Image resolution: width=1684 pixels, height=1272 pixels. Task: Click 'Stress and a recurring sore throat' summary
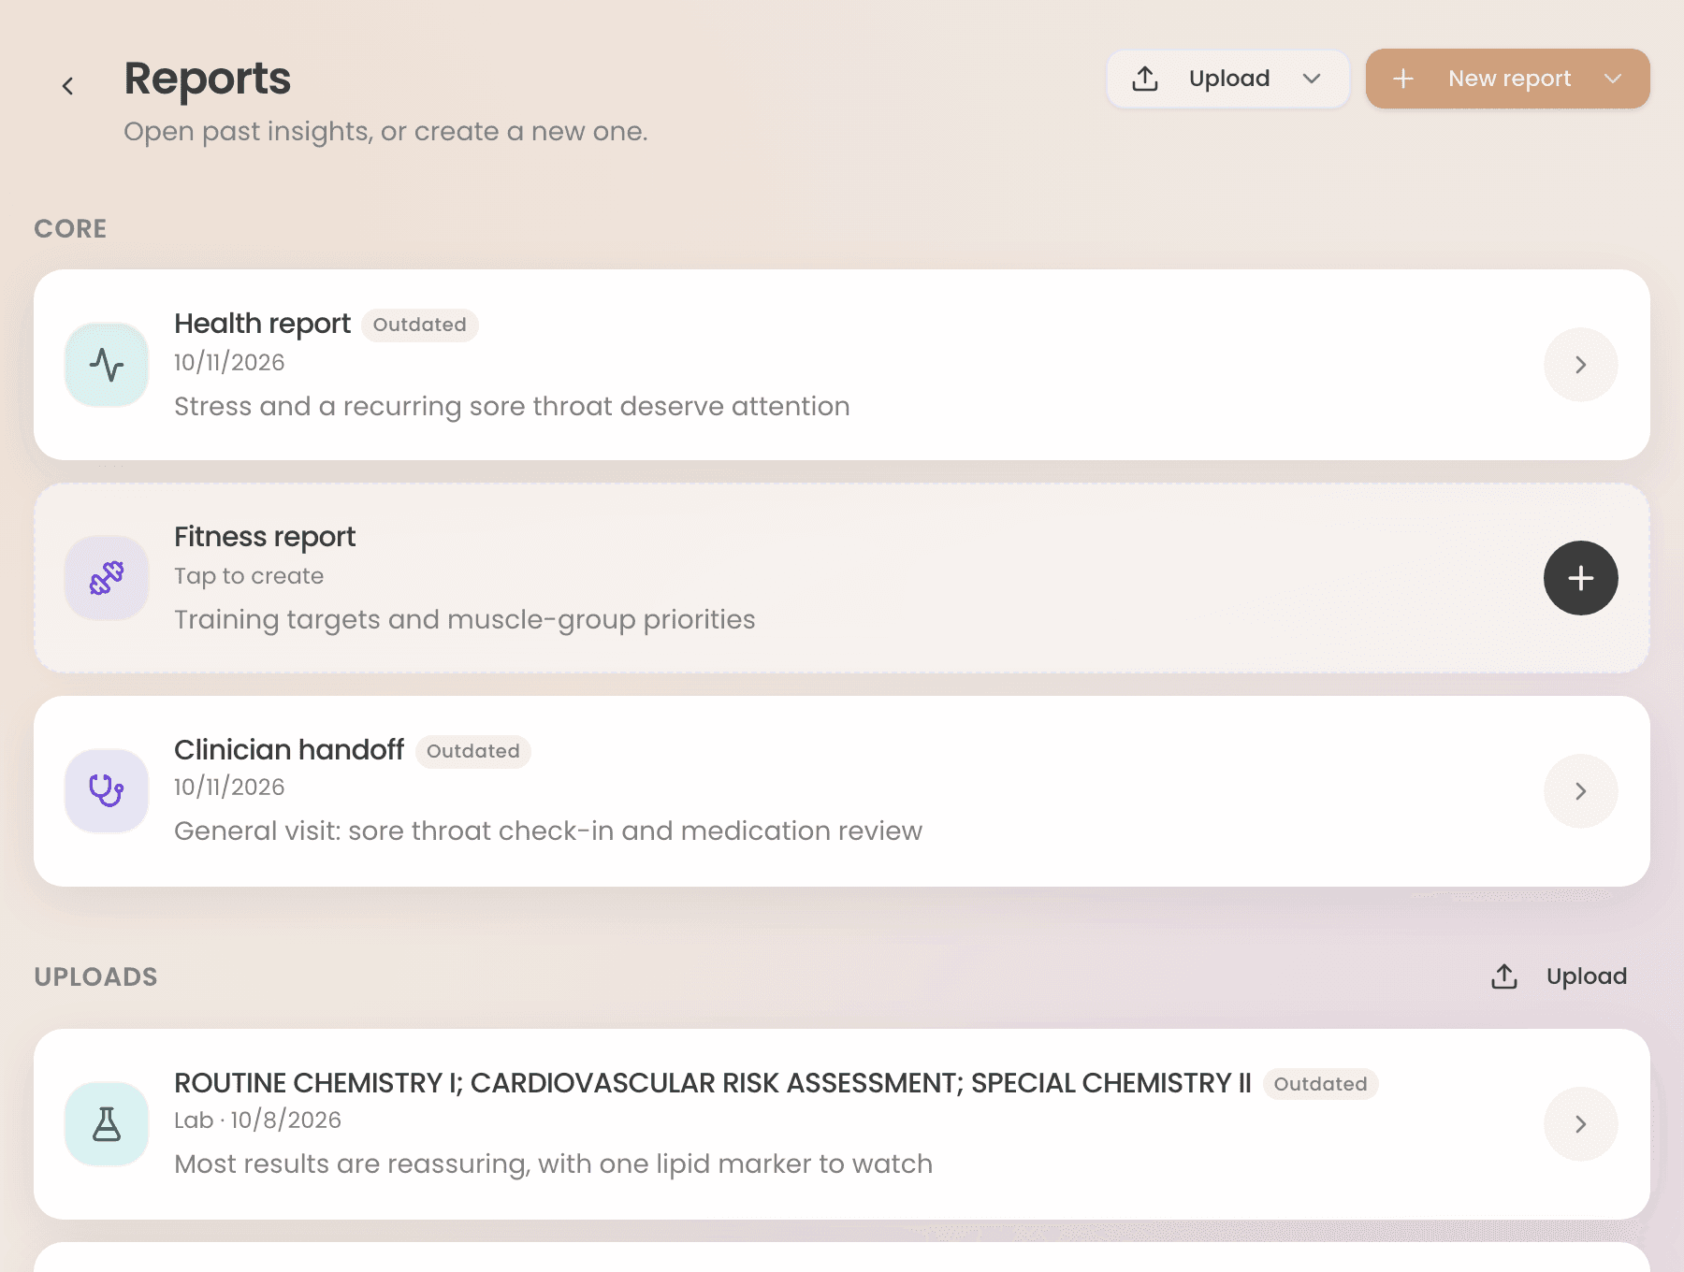(512, 407)
